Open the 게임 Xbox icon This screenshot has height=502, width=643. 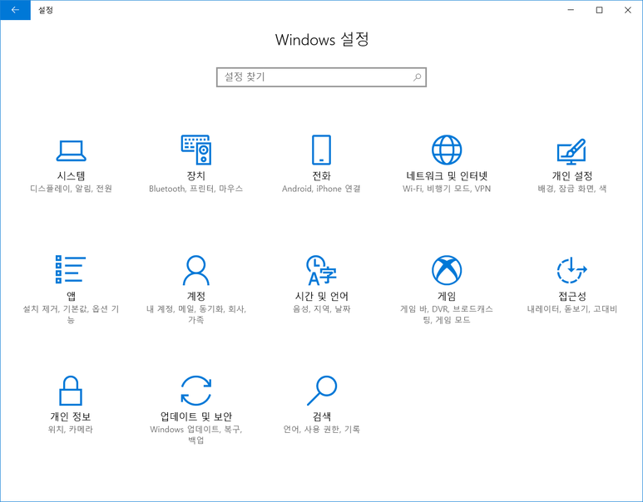pyautogui.click(x=447, y=270)
